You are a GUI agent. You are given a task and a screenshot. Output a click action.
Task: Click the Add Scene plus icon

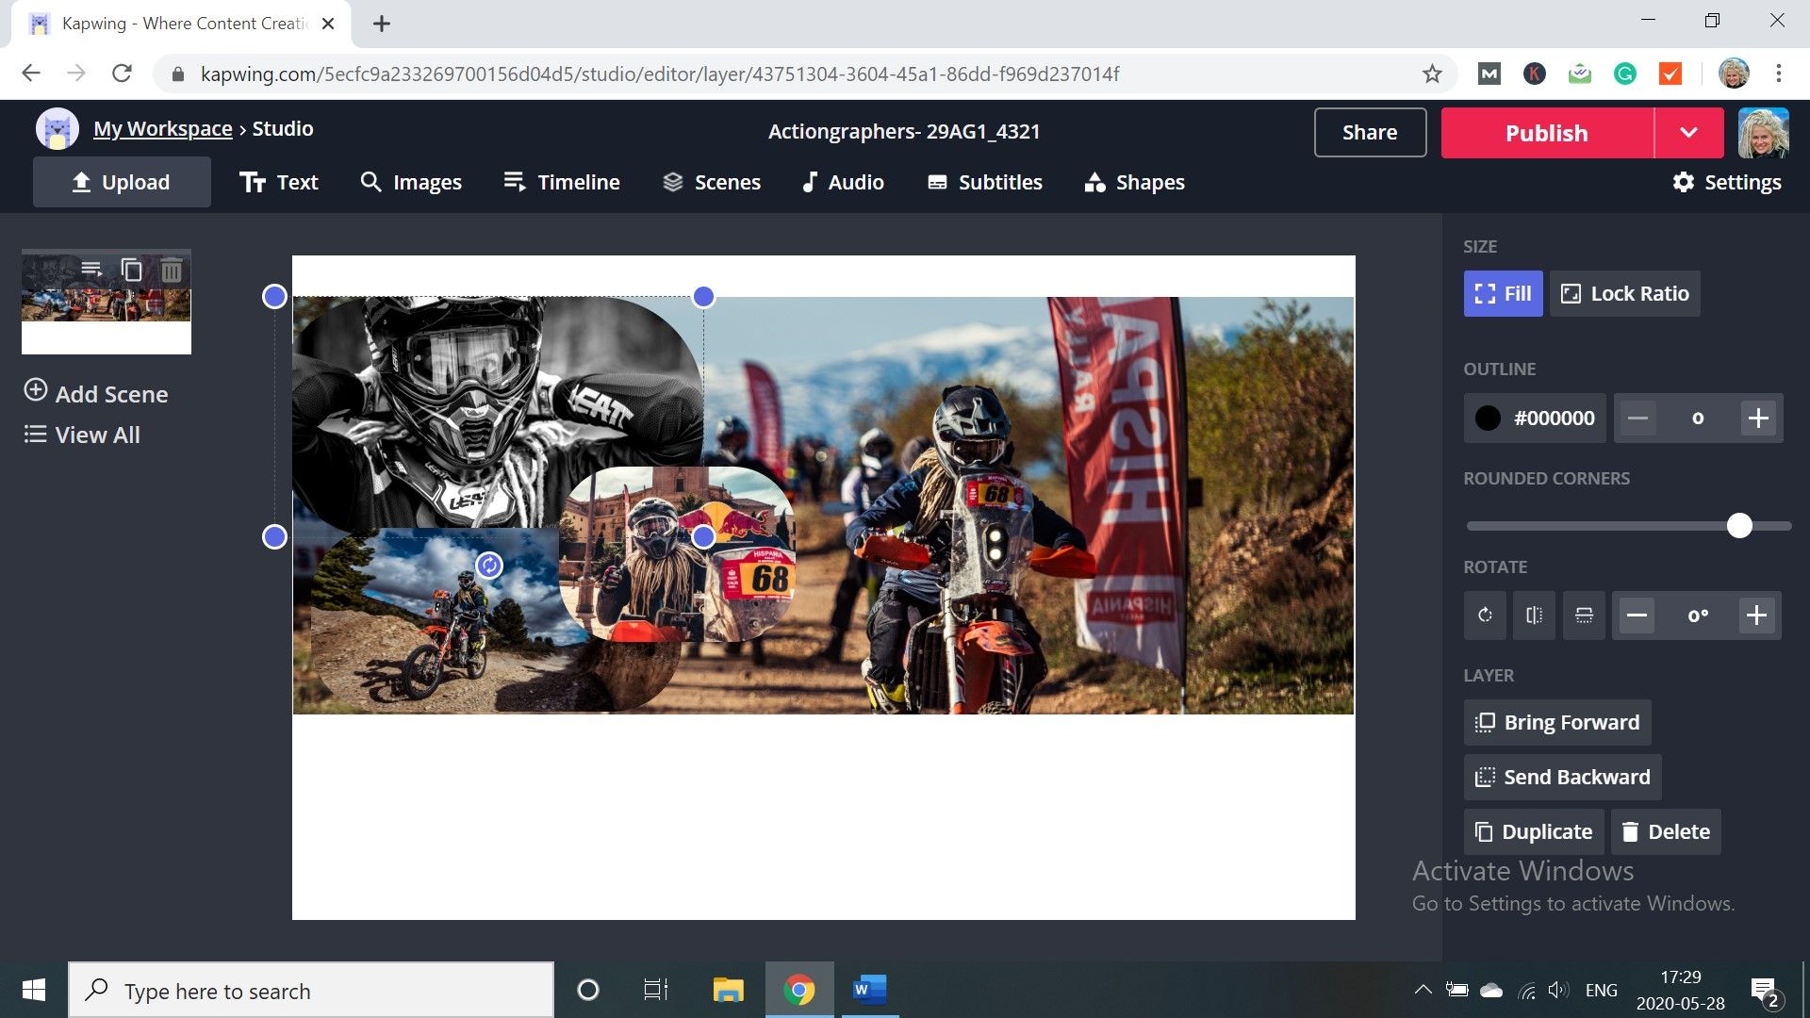click(x=36, y=390)
